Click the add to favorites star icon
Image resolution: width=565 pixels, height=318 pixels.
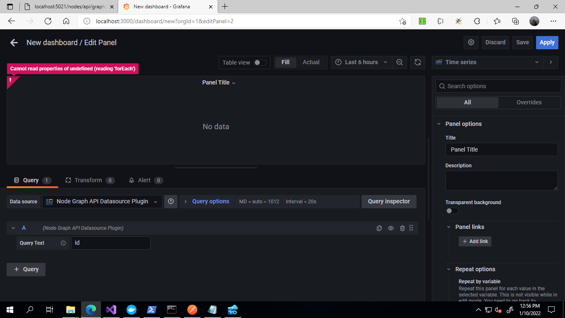click(x=402, y=21)
